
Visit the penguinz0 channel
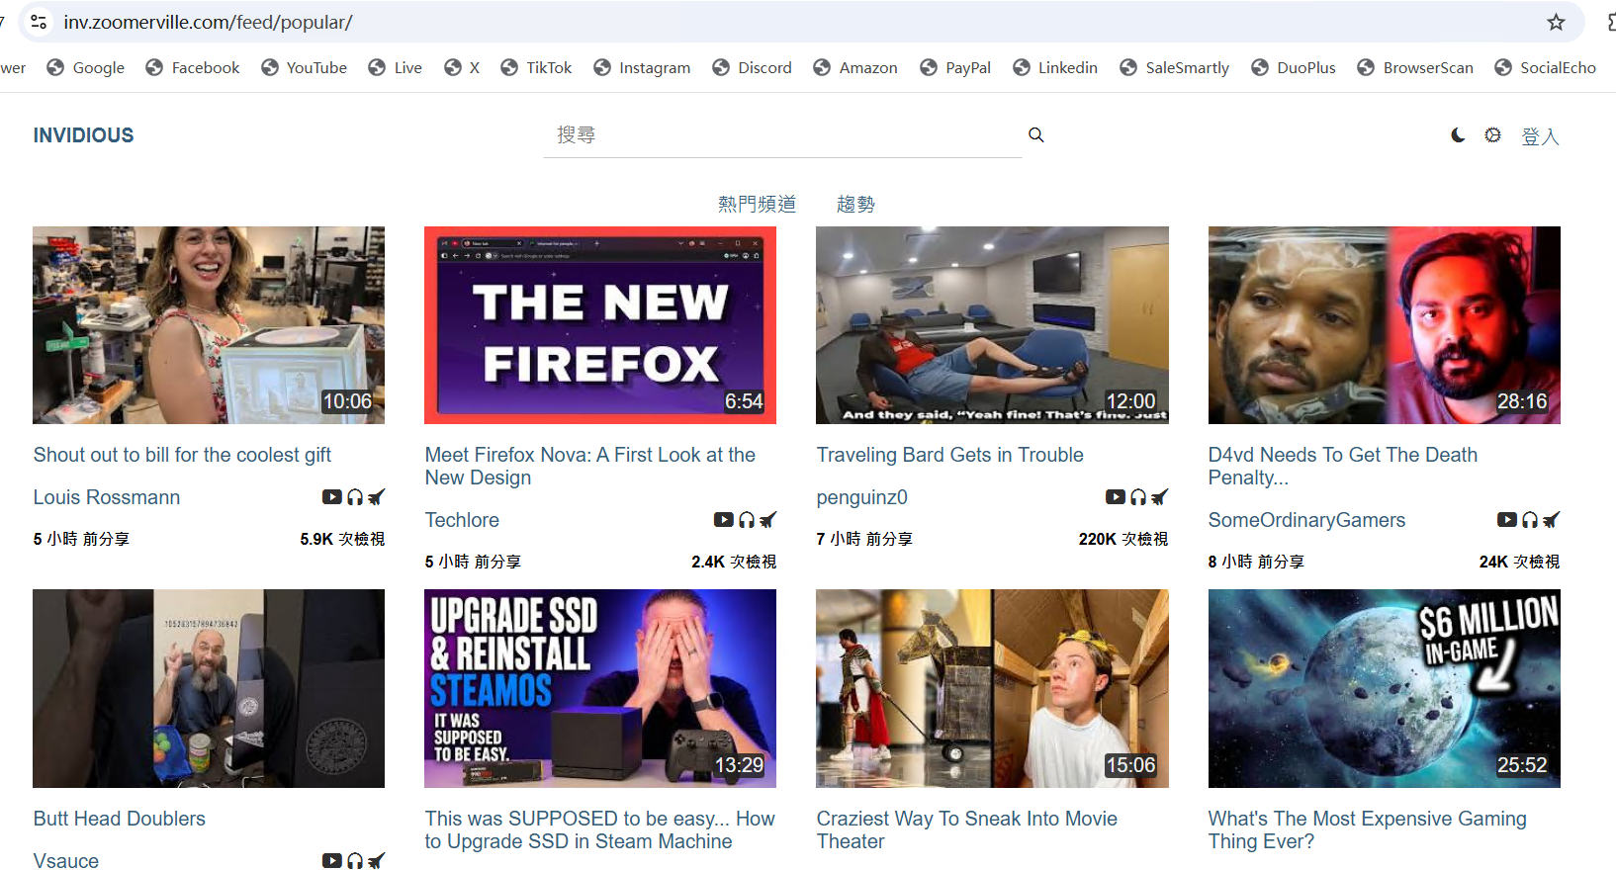click(861, 497)
